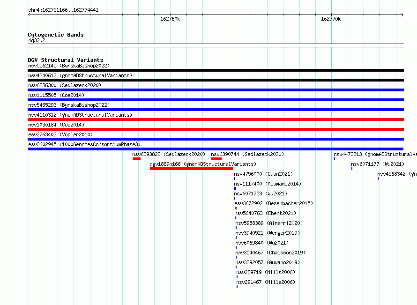
Task: Open nsv4340612 (gnomADStructuralVariants) label
Action: [80, 75]
